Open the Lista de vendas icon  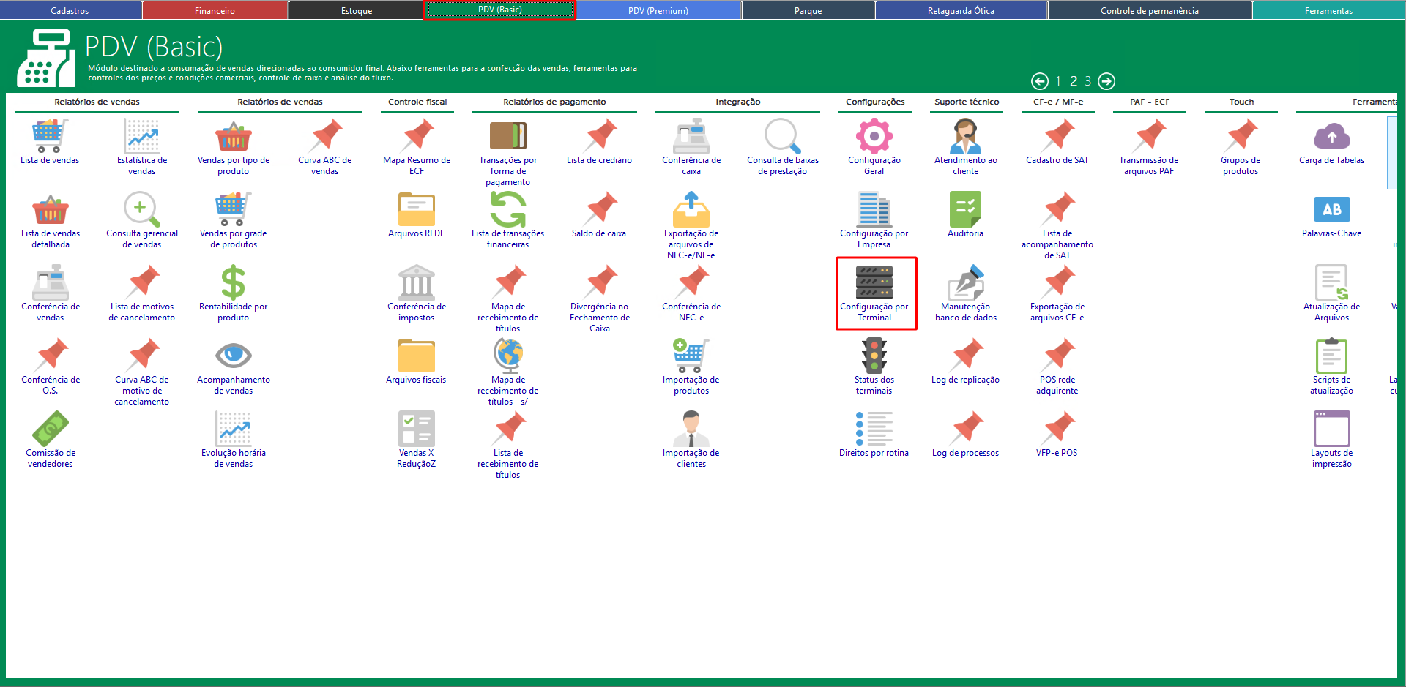50,137
